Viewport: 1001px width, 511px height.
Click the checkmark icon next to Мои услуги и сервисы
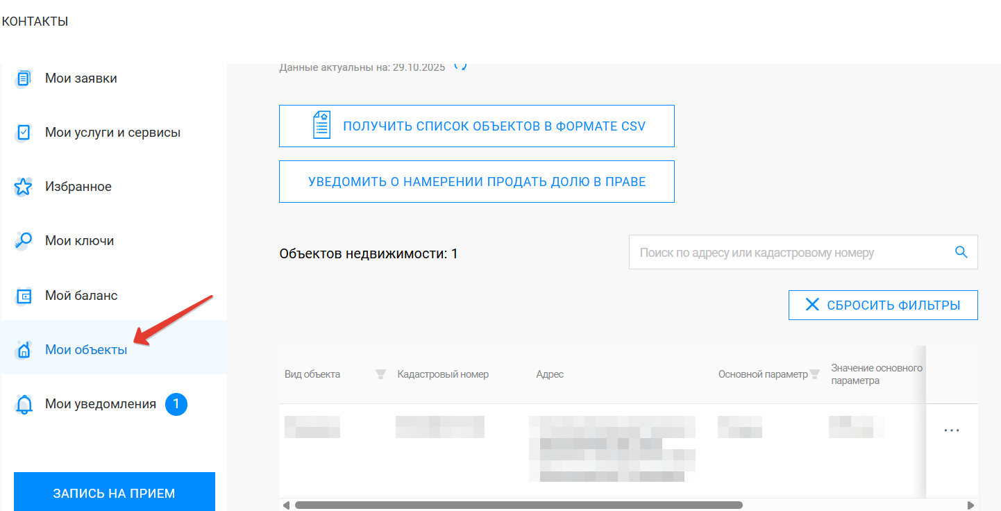coord(22,132)
